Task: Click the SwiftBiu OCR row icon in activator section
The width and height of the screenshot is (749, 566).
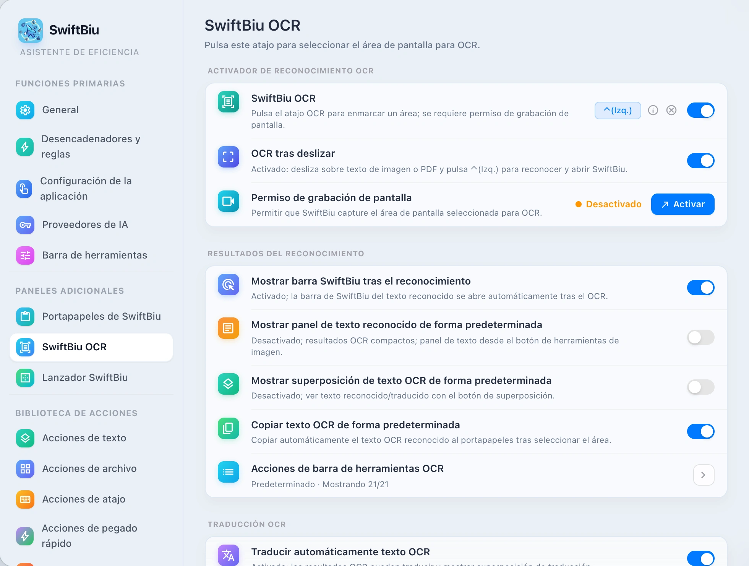Action: [x=229, y=102]
